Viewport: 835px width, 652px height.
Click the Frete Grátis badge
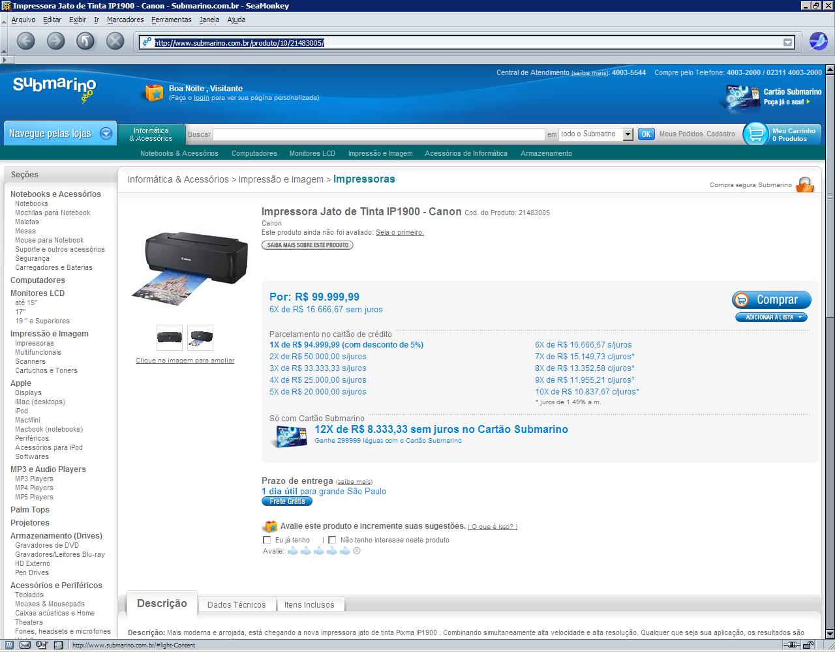pos(287,501)
